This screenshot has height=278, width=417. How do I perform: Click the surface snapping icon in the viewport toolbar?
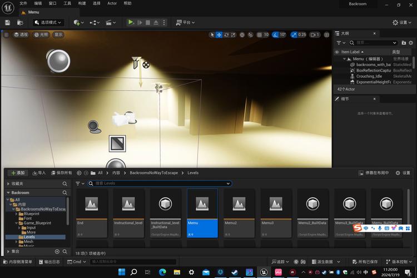click(251, 35)
